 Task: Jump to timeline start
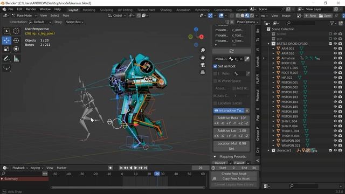click(x=121, y=168)
